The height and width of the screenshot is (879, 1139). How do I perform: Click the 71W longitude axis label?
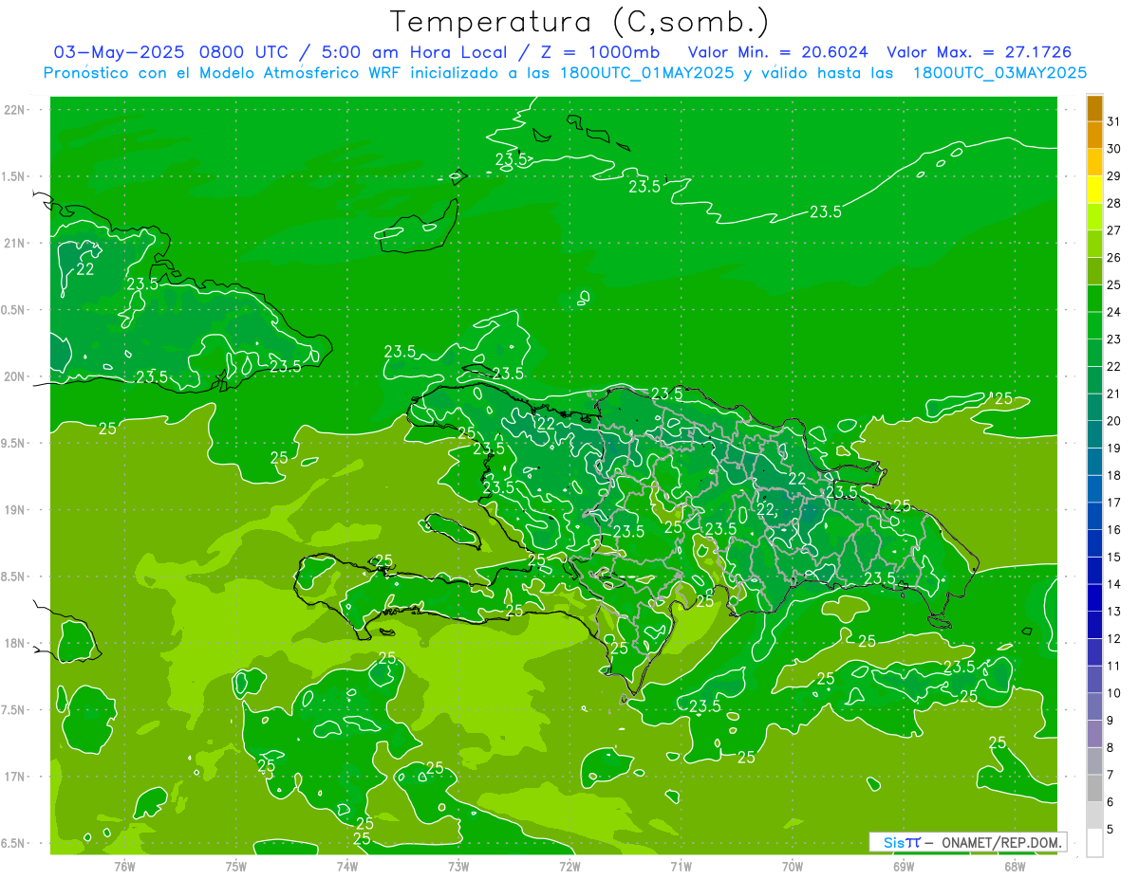click(681, 866)
